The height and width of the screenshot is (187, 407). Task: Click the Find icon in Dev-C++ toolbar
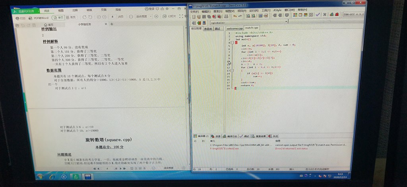[248, 16]
